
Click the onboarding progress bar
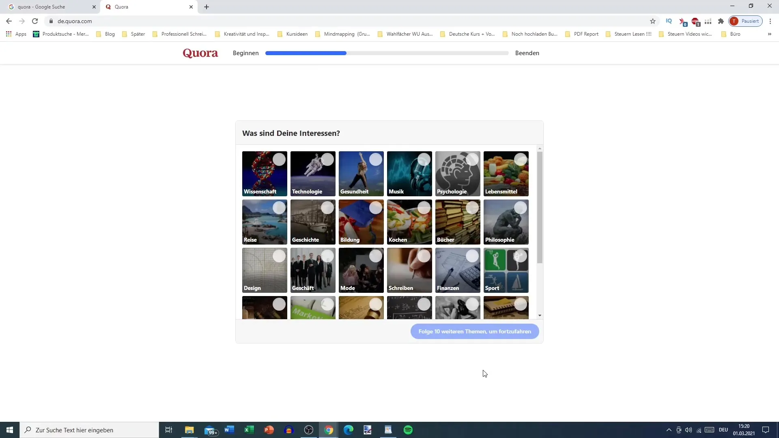387,53
